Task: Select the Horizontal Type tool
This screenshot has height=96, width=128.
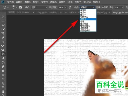Action: coord(3,79)
